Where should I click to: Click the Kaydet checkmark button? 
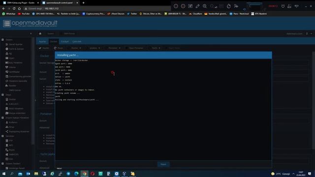click(44, 48)
